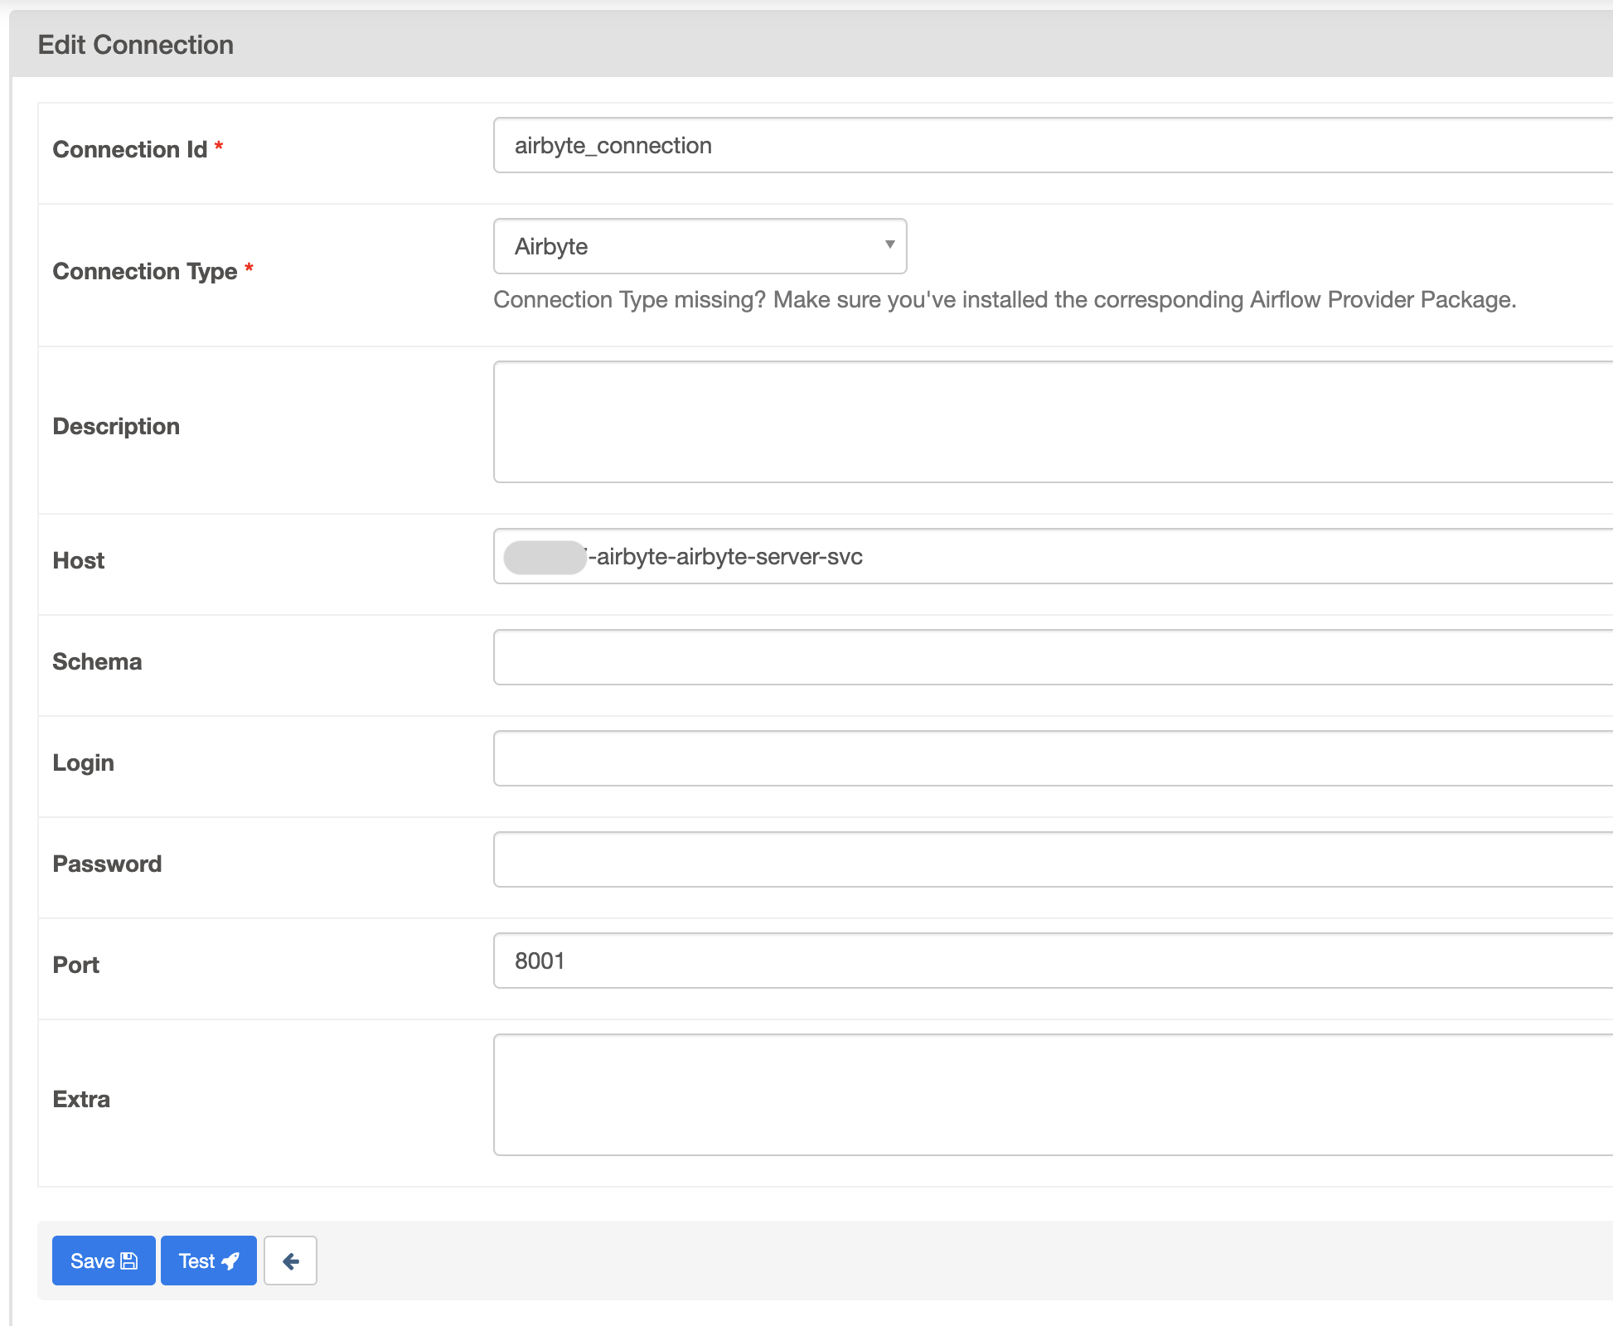Click the Connection Type missing help text
This screenshot has height=1326, width=1613.
(1005, 299)
